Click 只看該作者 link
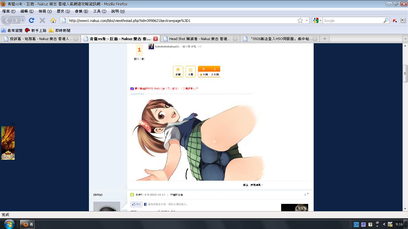This screenshot has height=229, width=408. tap(177, 195)
